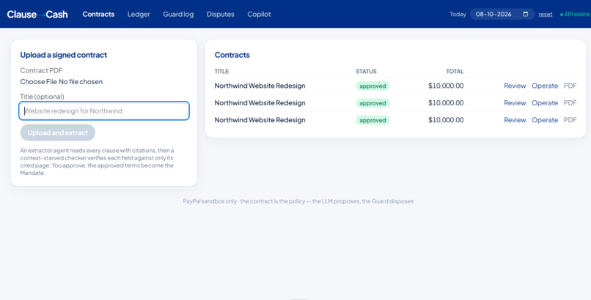Click $10,000.00 total in second row

click(446, 103)
